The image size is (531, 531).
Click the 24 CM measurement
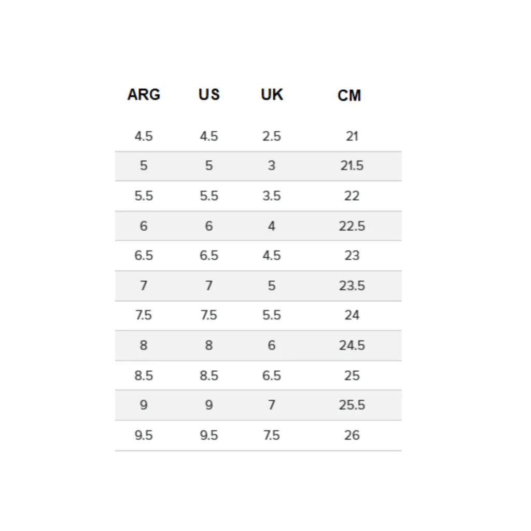pyautogui.click(x=352, y=315)
